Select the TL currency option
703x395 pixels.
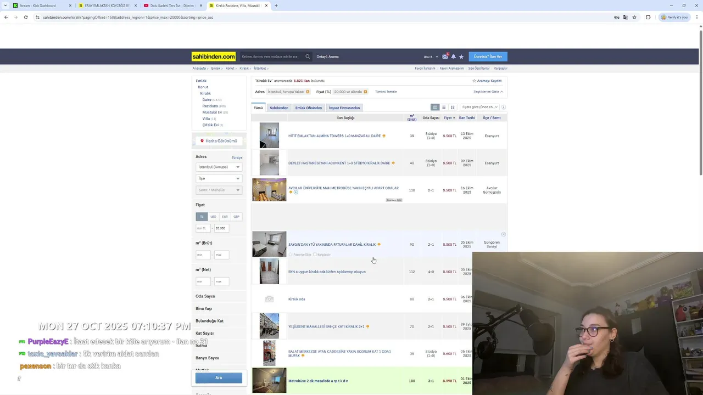point(202,217)
